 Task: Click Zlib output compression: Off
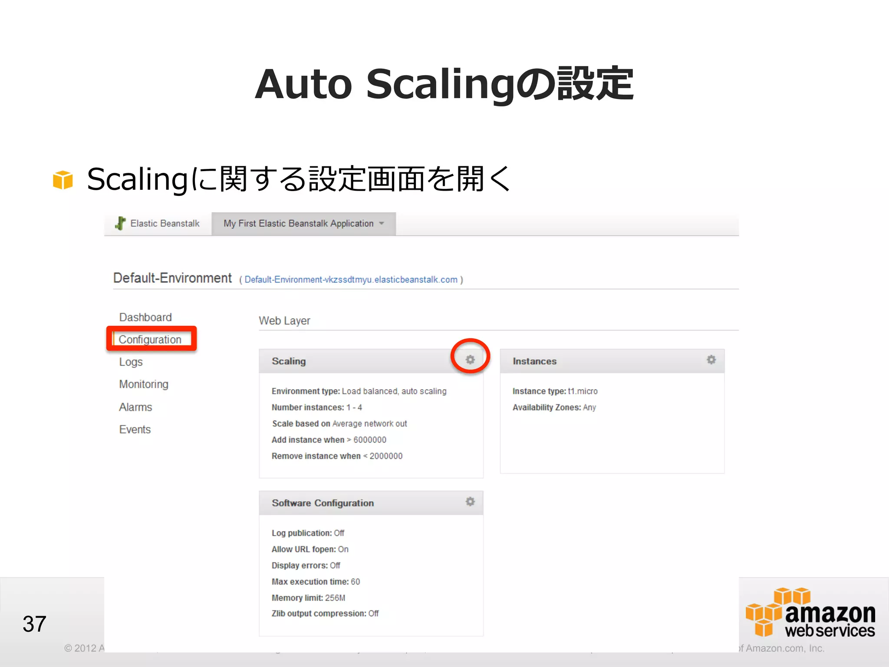point(325,614)
